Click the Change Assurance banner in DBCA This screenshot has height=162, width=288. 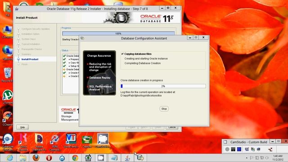[99, 73]
